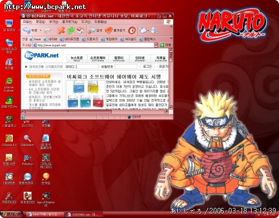Open the 도구 (Tools) menu
This screenshot has height=218, width=279.
(x=85, y=22)
